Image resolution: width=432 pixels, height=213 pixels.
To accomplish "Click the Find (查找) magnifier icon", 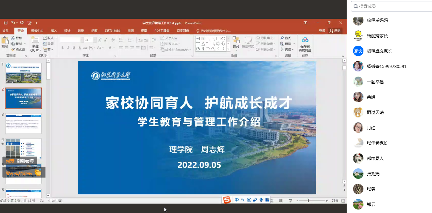I will click(x=281, y=38).
